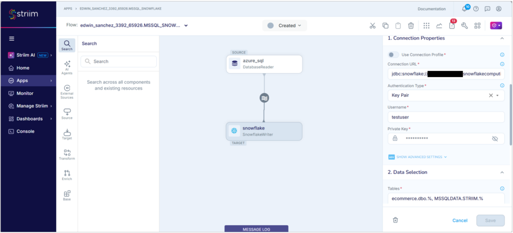Open the Documentation link

coord(431,9)
